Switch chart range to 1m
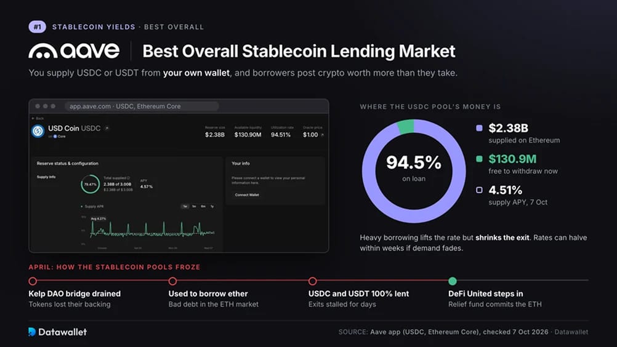 tap(194, 206)
